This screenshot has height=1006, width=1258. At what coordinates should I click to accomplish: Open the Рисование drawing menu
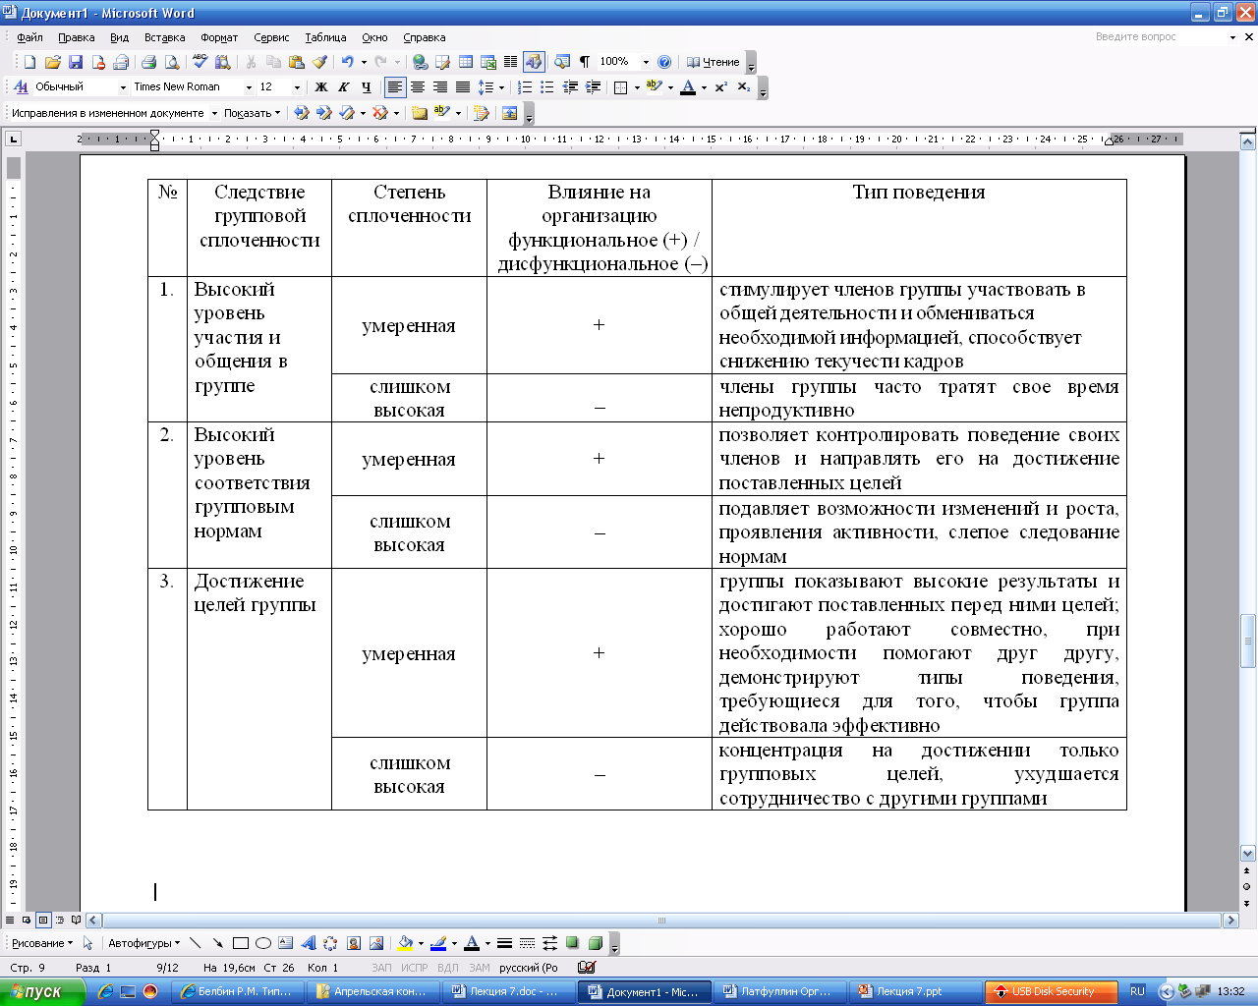(x=41, y=943)
